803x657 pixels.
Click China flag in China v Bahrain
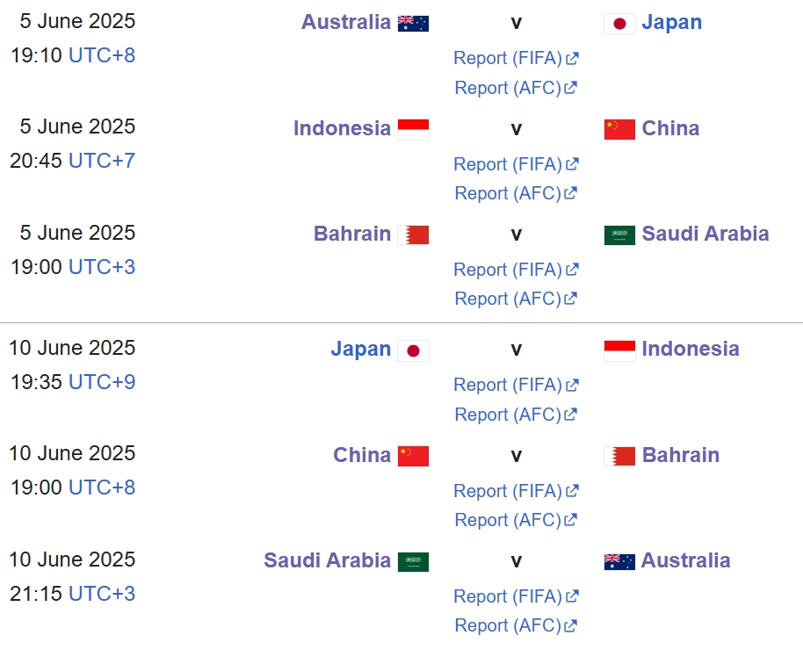click(413, 456)
